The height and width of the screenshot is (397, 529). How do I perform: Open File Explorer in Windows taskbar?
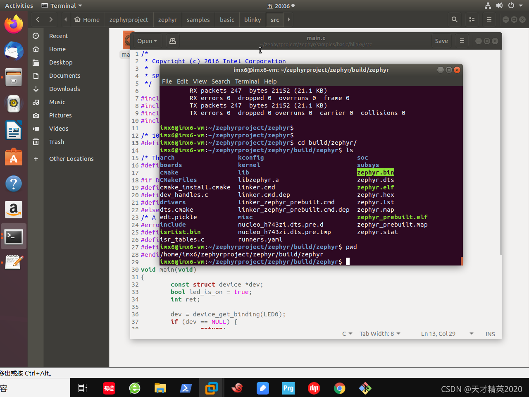[x=160, y=388]
